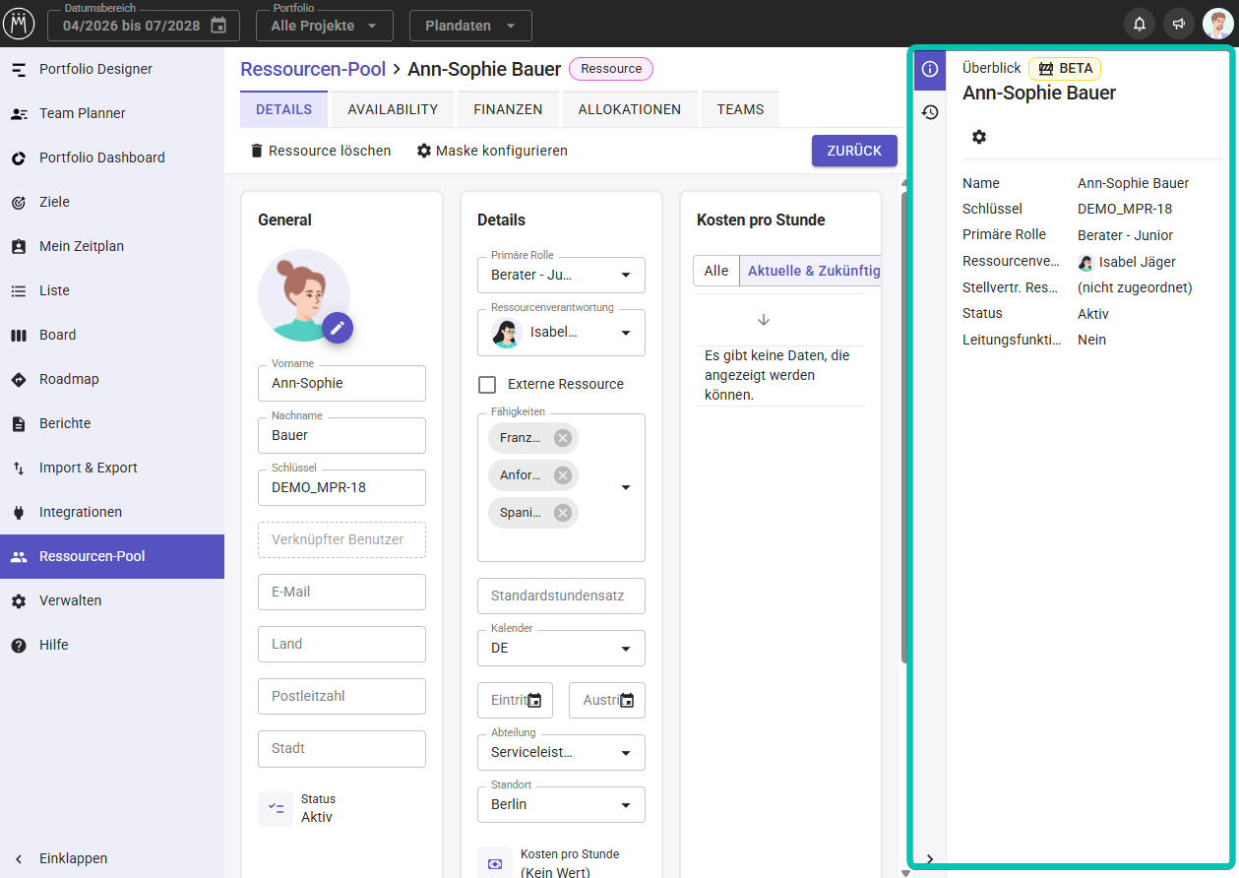Click the Standardstundensatz field
Viewport: 1239px width, 878px height.
pyautogui.click(x=561, y=596)
